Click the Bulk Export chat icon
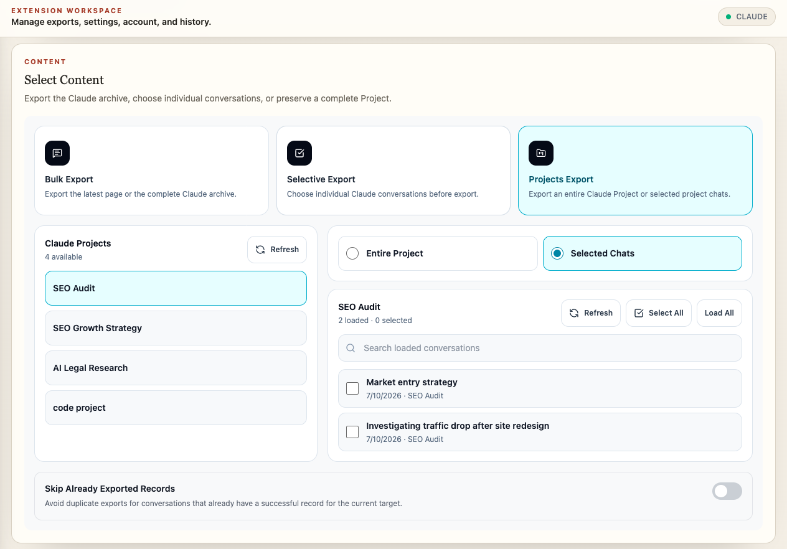 pyautogui.click(x=57, y=153)
